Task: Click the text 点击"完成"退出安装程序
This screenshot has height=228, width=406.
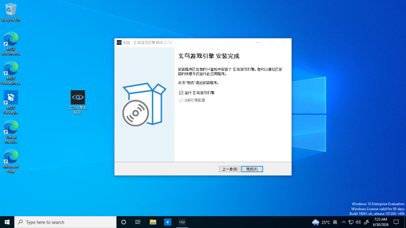Action: [198, 83]
